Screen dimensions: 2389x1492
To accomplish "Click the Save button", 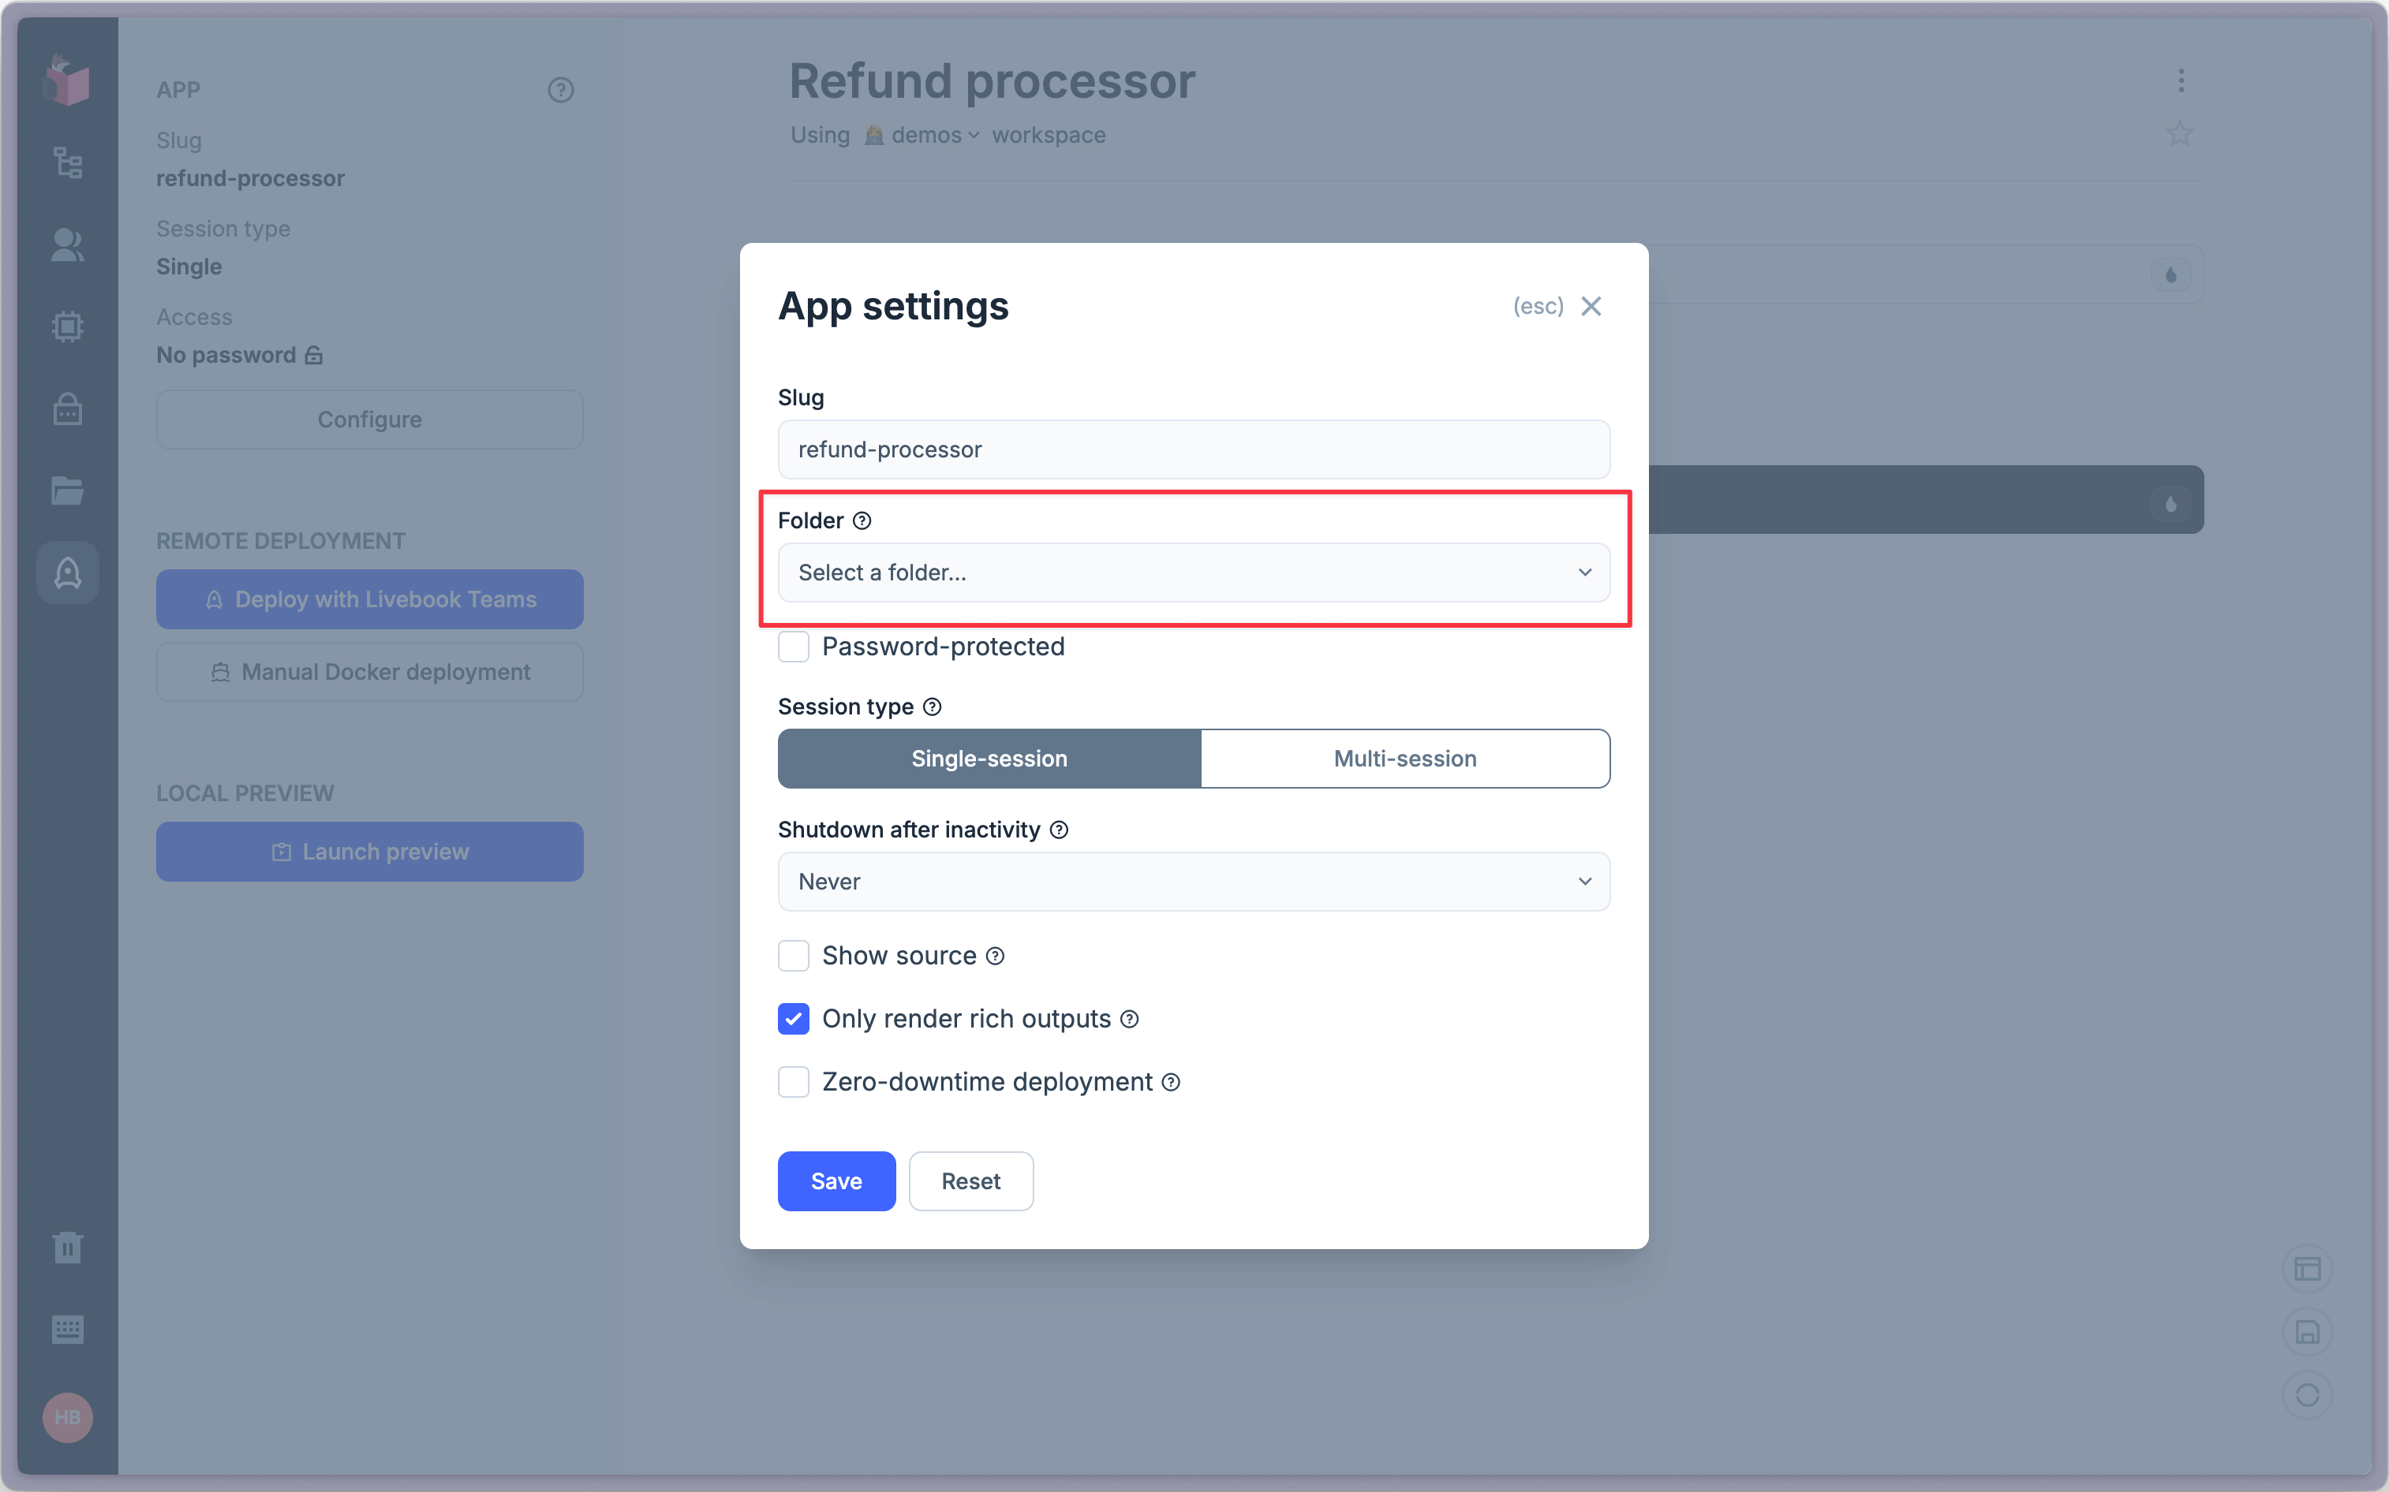I will point(836,1181).
